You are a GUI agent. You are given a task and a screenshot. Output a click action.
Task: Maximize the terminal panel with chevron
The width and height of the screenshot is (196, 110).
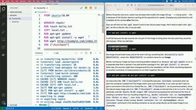tap(96, 53)
